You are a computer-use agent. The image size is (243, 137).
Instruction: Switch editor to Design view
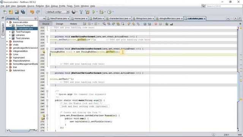60,24
